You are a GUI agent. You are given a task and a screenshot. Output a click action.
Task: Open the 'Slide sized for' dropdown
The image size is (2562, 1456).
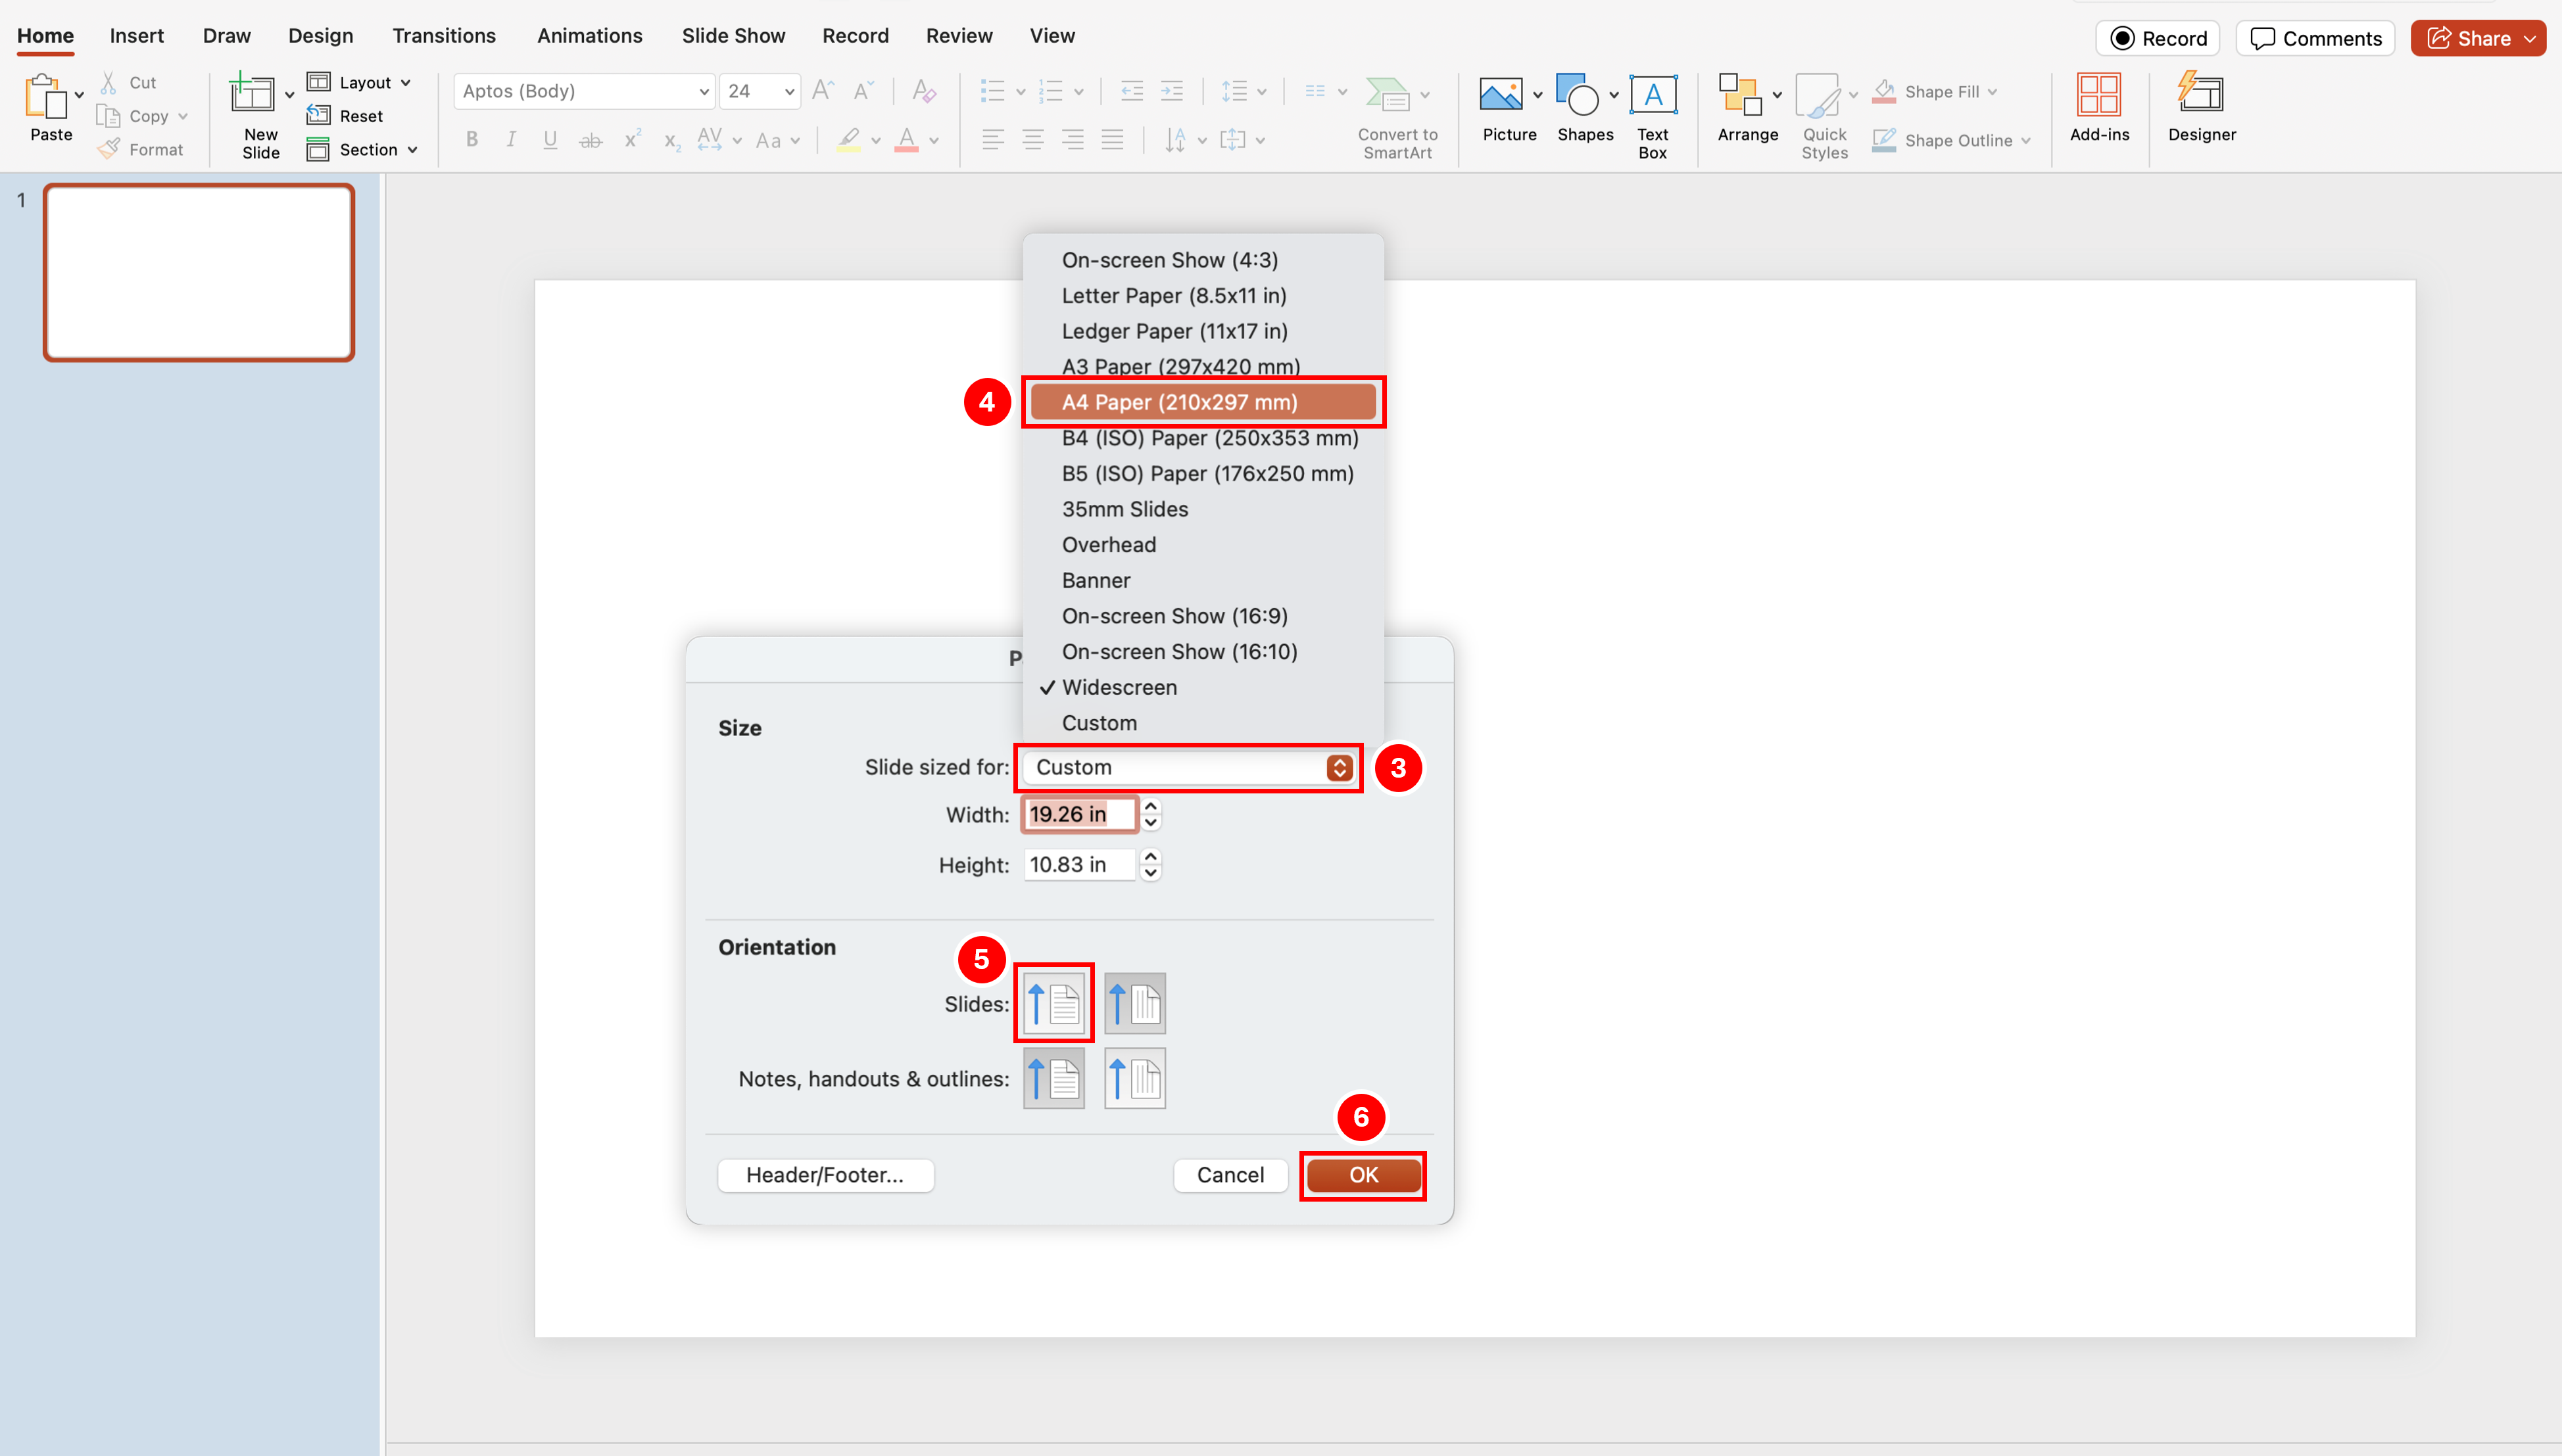(1188, 767)
